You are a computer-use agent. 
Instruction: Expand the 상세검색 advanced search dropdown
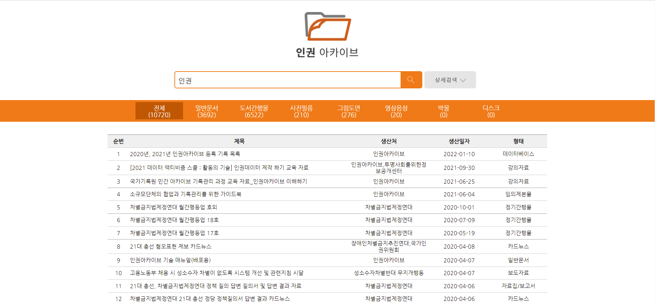coord(450,80)
